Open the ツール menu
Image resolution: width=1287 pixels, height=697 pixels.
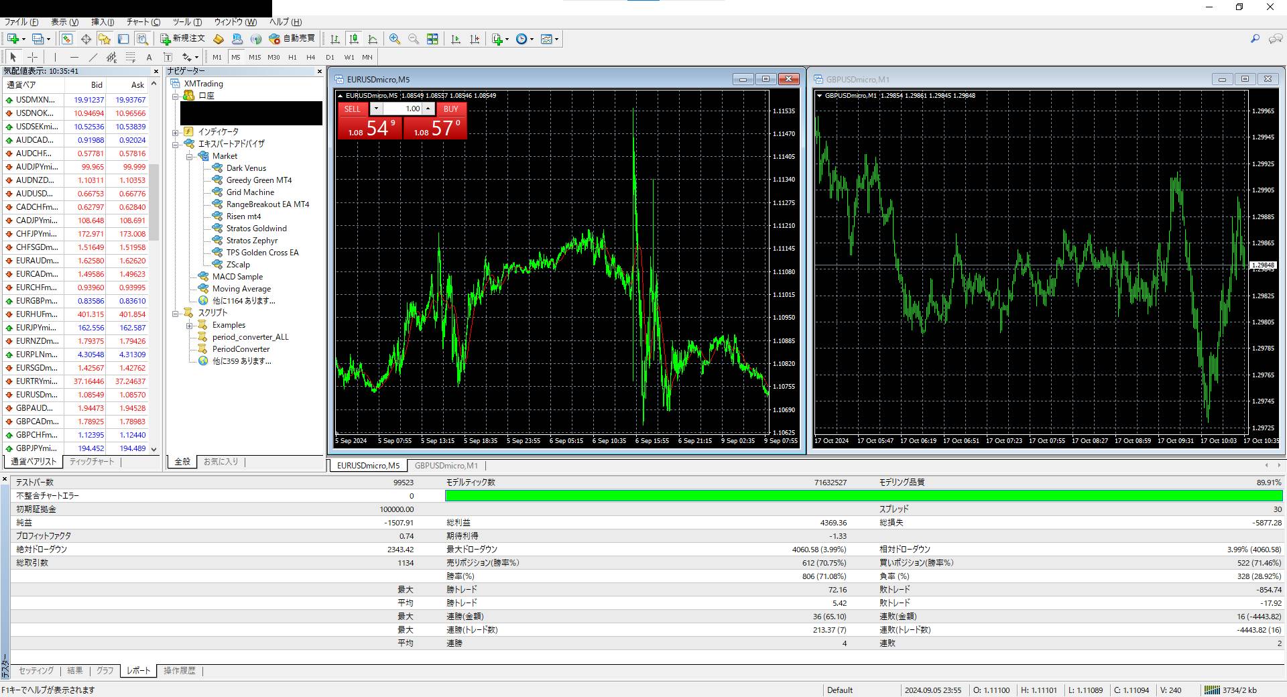point(187,22)
